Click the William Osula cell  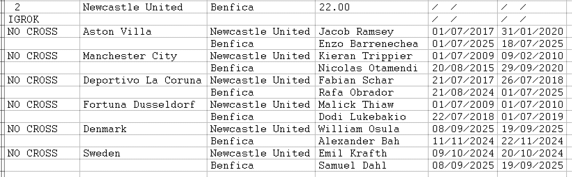click(359, 129)
